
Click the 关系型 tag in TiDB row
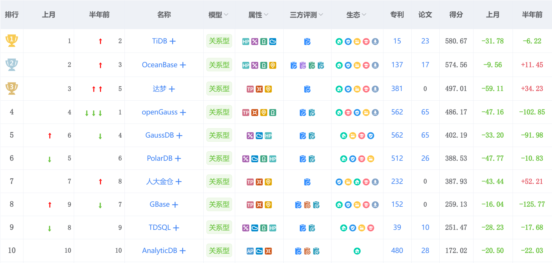coord(219,41)
